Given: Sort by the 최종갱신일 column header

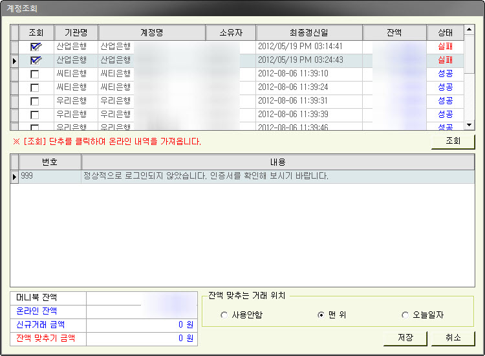Looking at the screenshot, I should pos(309,32).
